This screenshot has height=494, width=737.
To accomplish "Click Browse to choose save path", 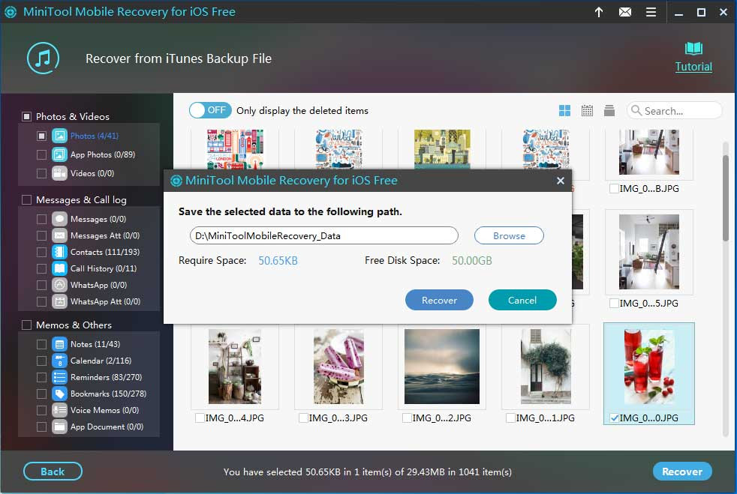I will pos(509,235).
